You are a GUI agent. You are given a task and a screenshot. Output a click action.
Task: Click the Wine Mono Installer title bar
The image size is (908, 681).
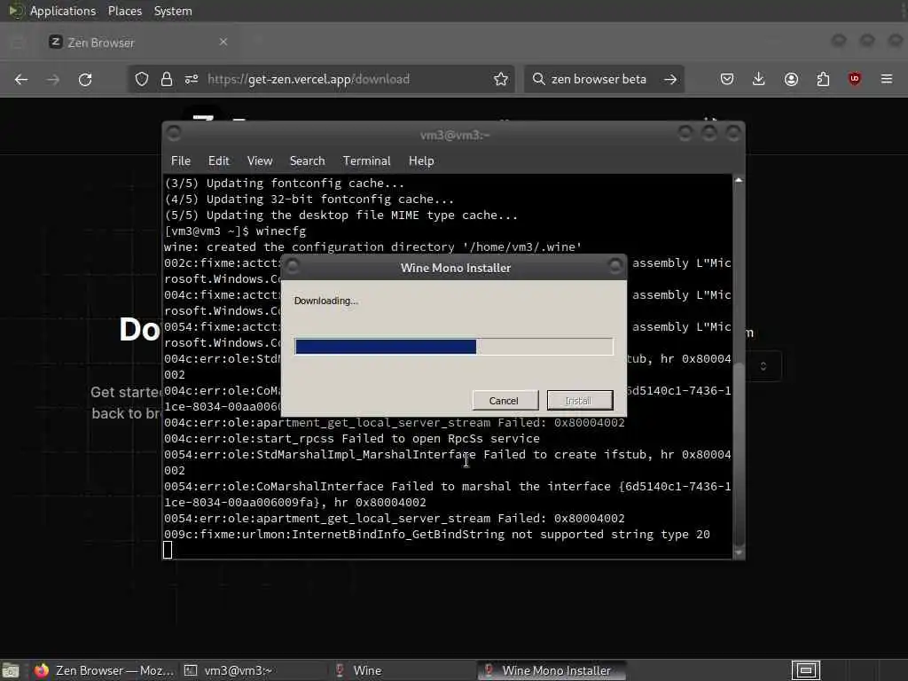click(x=454, y=268)
